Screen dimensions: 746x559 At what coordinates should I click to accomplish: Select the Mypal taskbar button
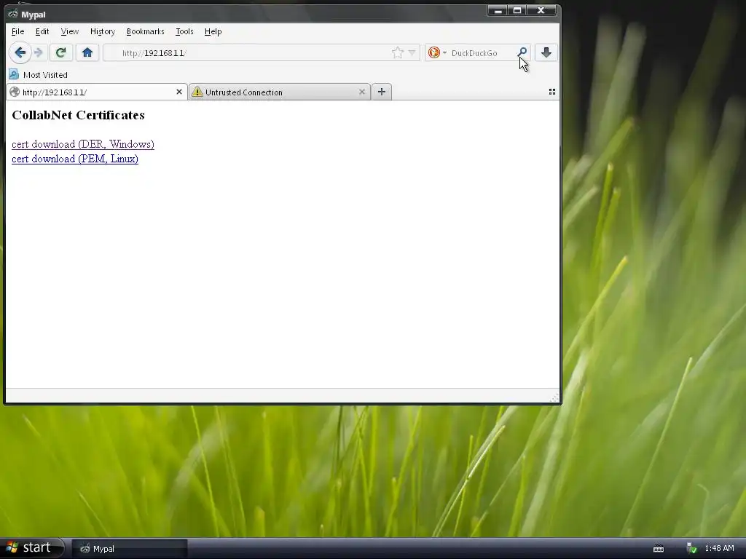click(x=130, y=549)
